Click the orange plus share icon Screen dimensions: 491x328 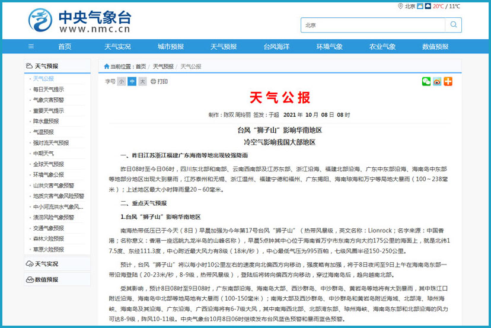[448, 81]
